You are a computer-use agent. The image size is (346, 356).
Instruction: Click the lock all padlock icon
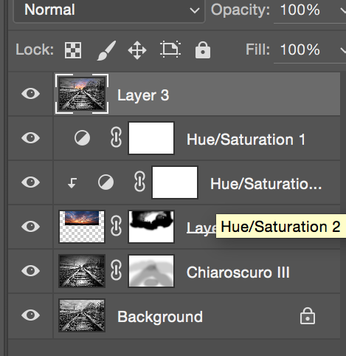[203, 50]
